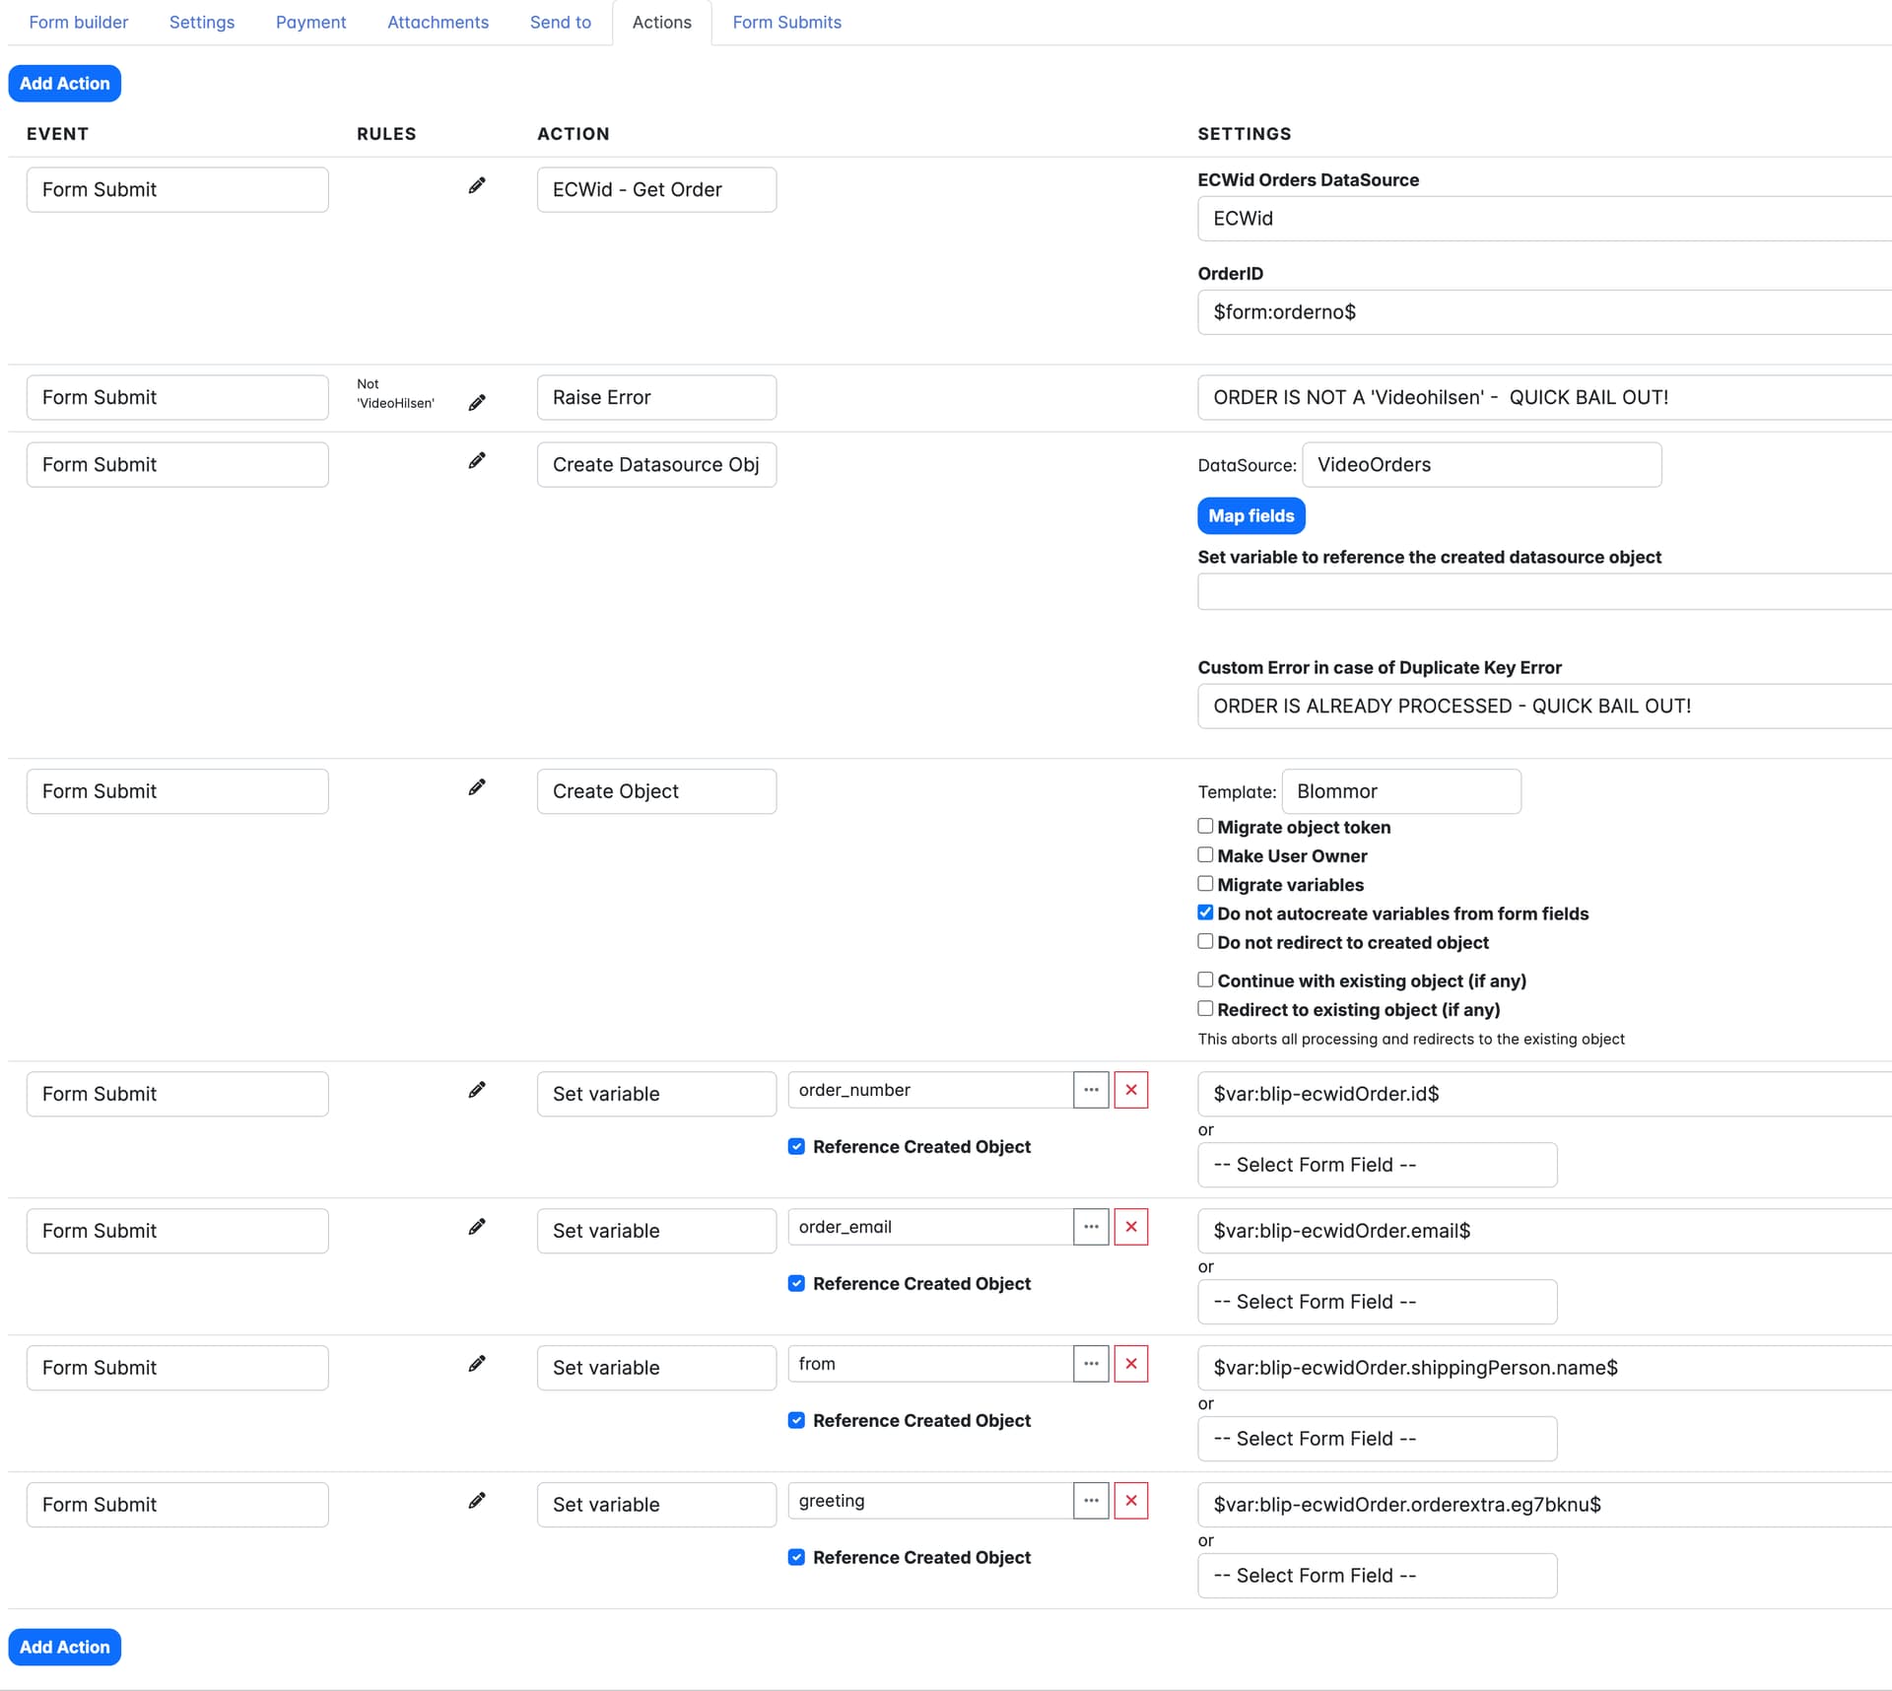Open ellipsis options for order_email variable
The image size is (1892, 1691).
(1091, 1227)
